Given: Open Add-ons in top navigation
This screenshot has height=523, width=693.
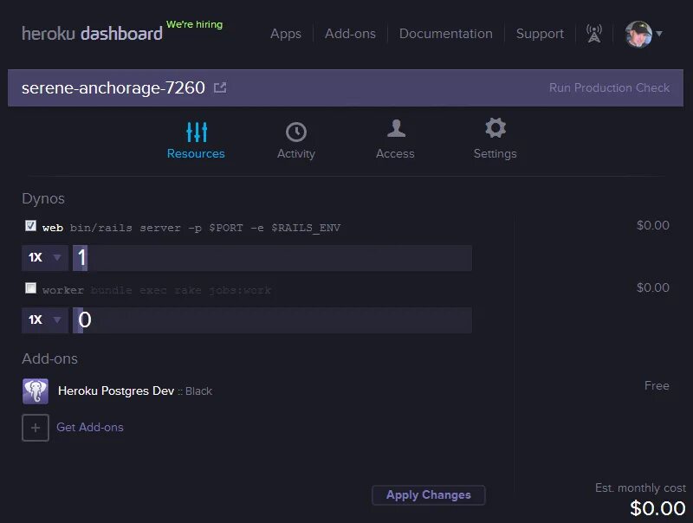Looking at the screenshot, I should pyautogui.click(x=350, y=34).
